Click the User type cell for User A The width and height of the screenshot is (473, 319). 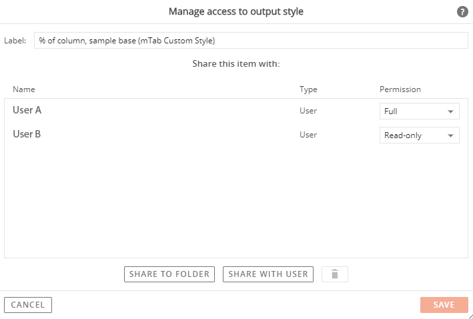(308, 111)
